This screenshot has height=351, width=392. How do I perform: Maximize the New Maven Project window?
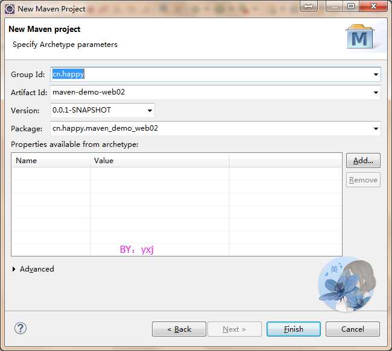coord(351,6)
